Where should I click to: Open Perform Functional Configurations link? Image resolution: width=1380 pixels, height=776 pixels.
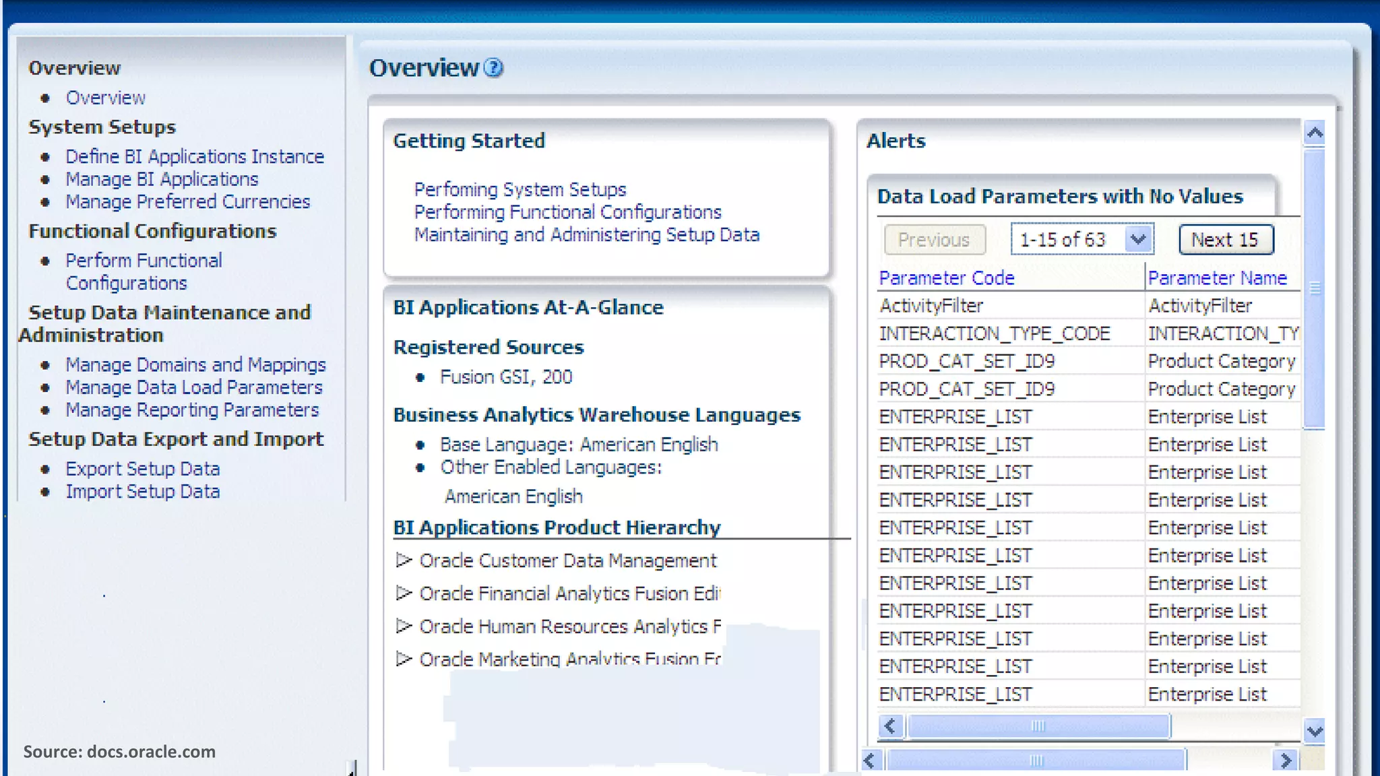[144, 271]
